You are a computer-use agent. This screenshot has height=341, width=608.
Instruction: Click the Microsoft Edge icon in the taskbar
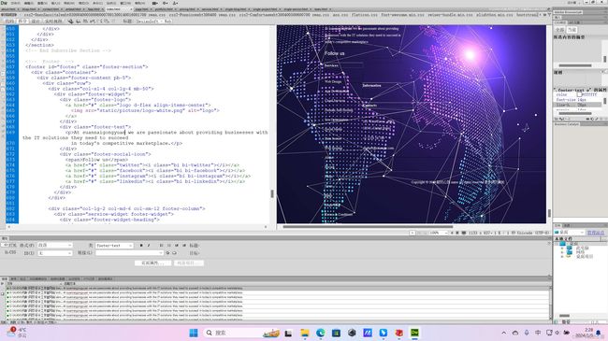pos(320,333)
